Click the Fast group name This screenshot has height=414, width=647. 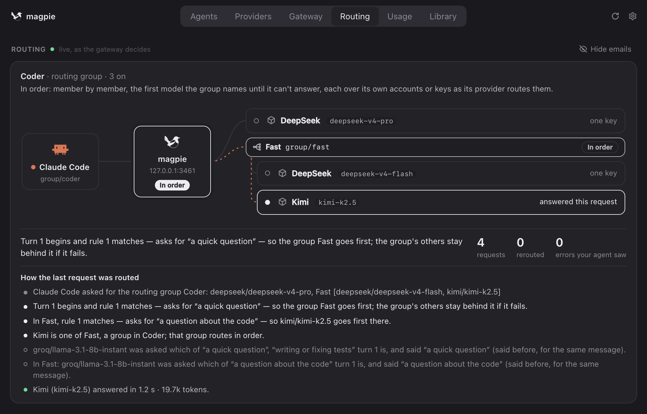coord(273,147)
